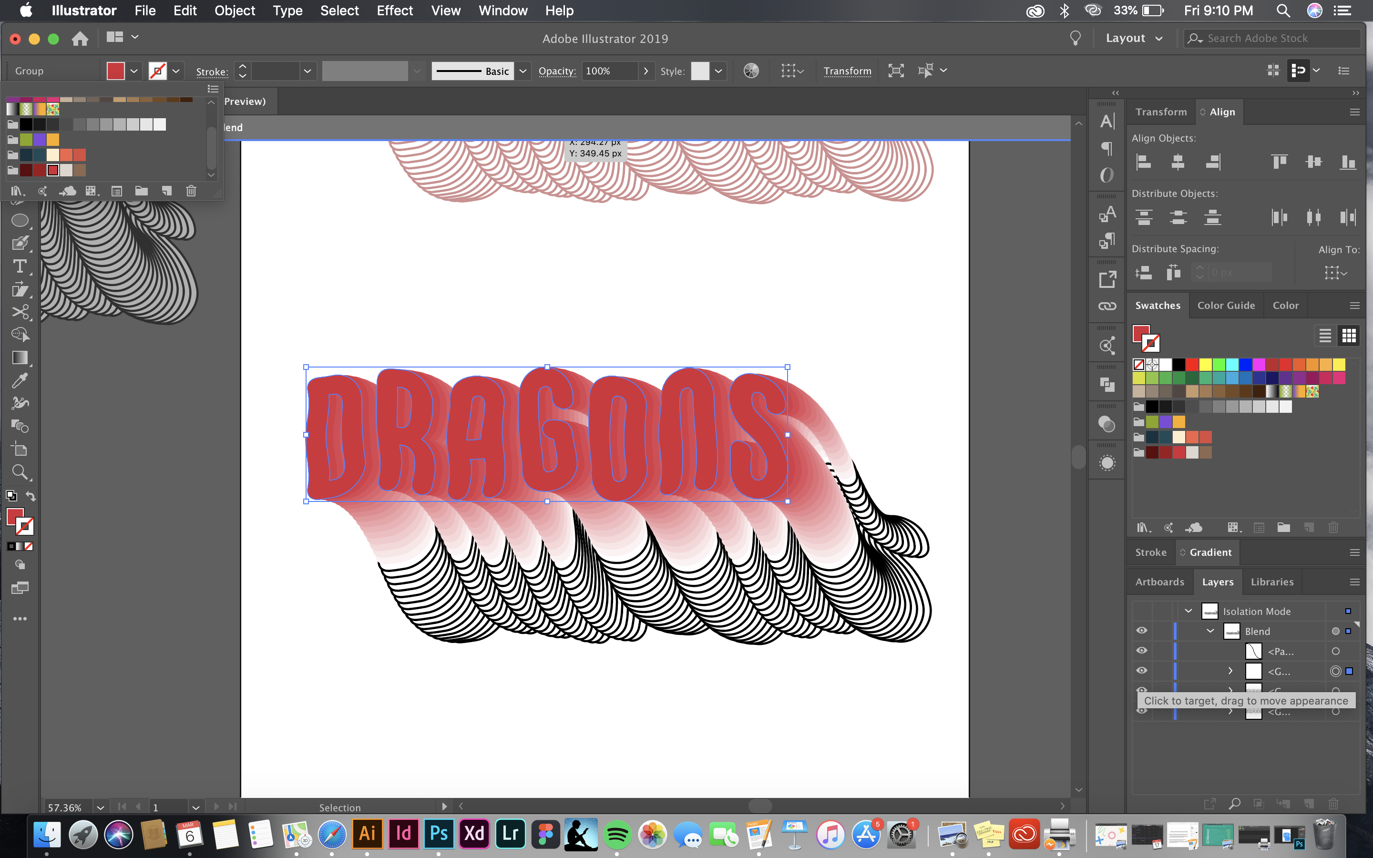Pick the yellow swatch in Swatches panel
The width and height of the screenshot is (1373, 858).
tap(1206, 364)
